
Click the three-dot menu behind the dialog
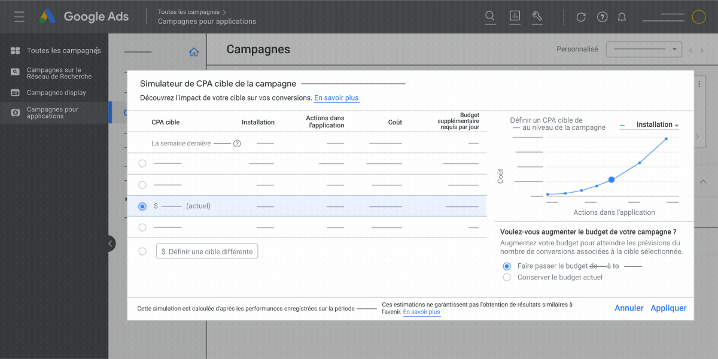[x=699, y=84]
